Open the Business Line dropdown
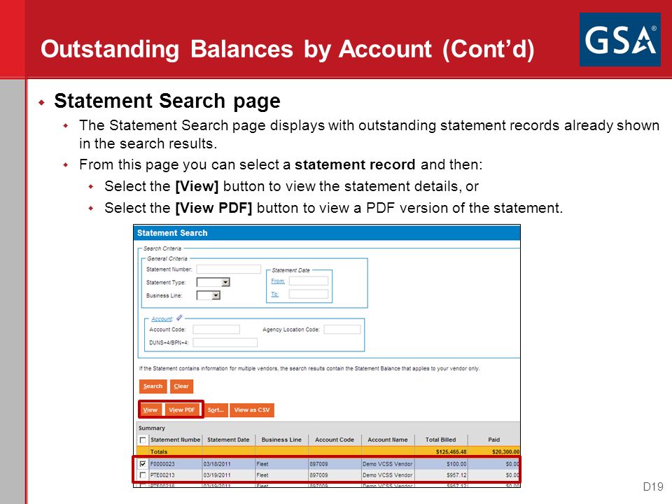The image size is (672, 504). click(x=209, y=295)
